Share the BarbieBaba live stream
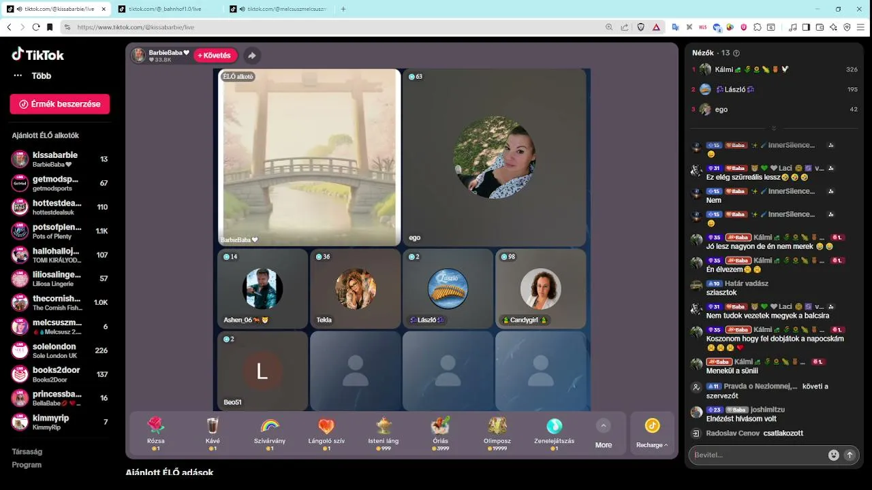The width and height of the screenshot is (872, 490). [x=251, y=56]
